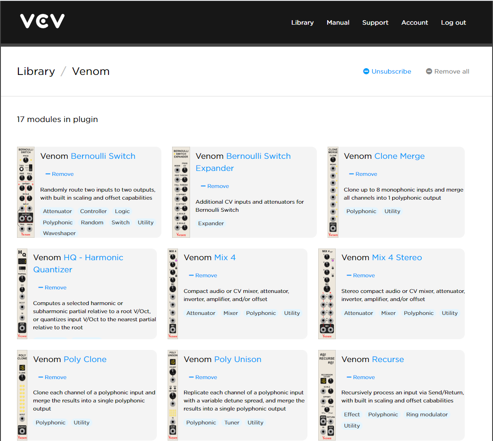Click the Utility tag on Mix 4 Stereo
493x441 pixels.
coord(450,313)
